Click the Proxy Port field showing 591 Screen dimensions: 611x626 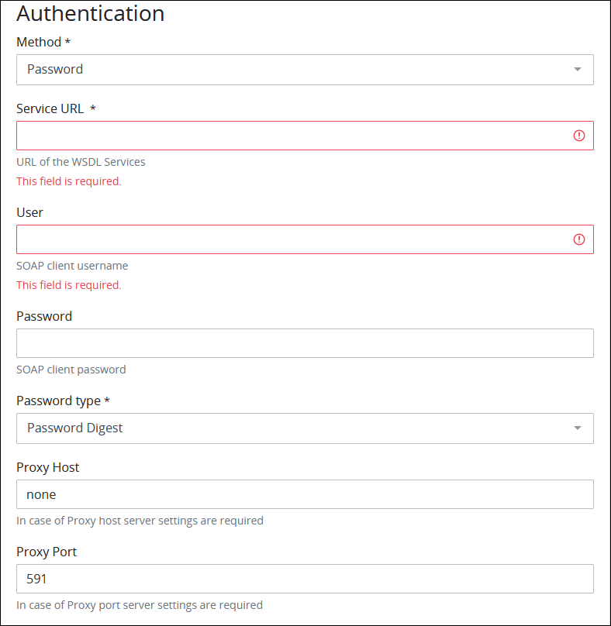tap(305, 578)
